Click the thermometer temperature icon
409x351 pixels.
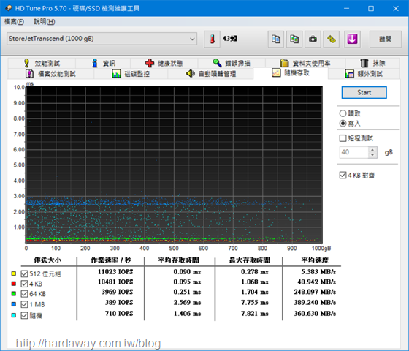[x=212, y=39]
